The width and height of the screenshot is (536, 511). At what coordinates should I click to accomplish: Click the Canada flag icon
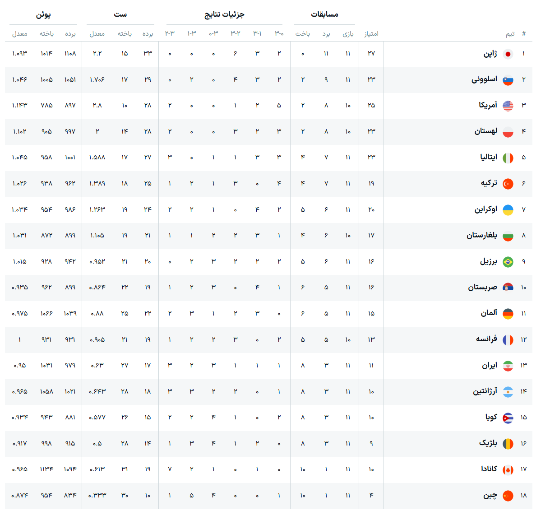tap(508, 470)
